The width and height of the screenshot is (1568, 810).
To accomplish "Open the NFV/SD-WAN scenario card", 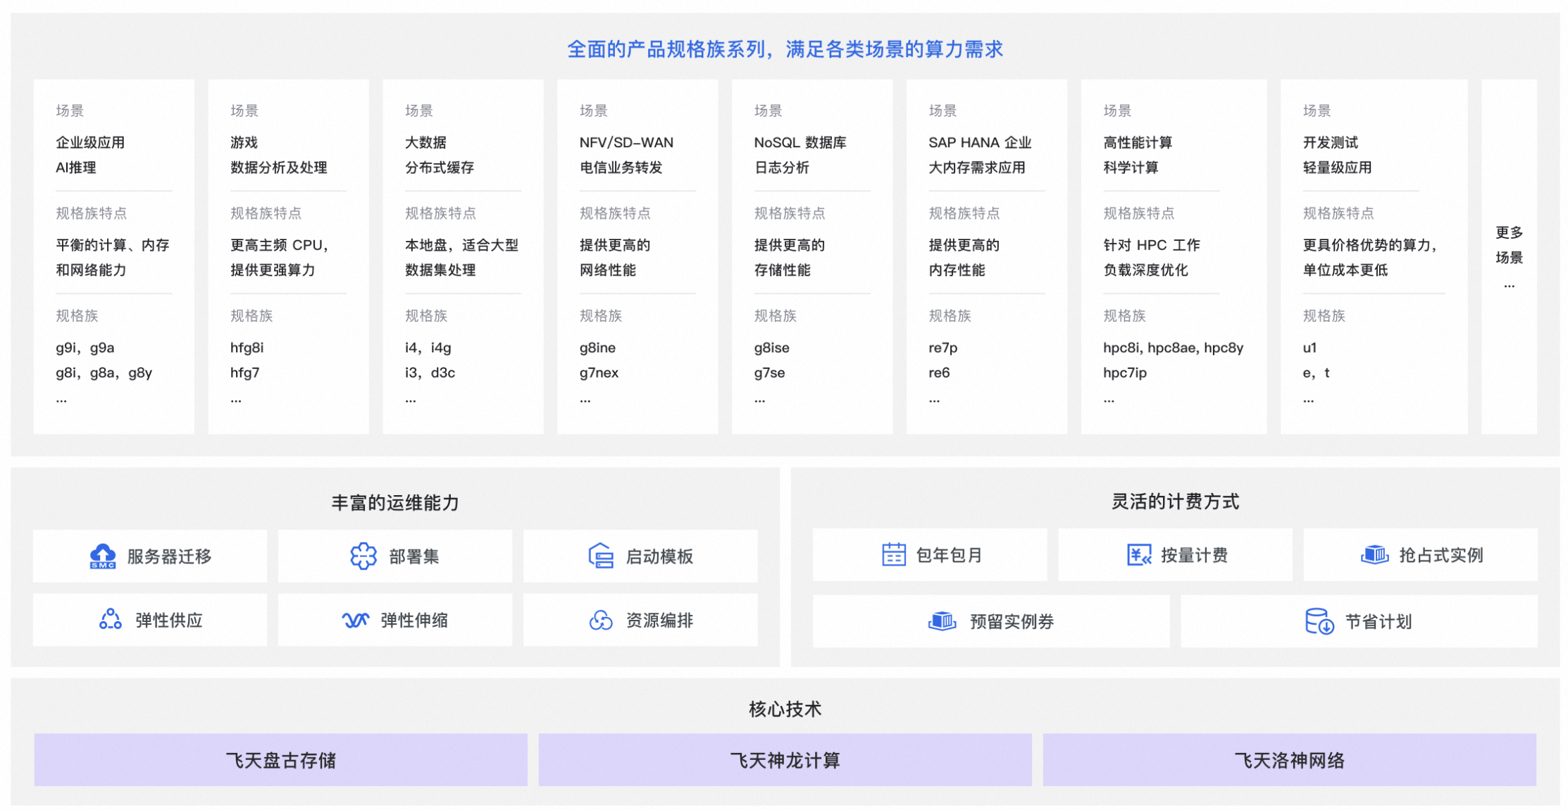I will point(637,256).
